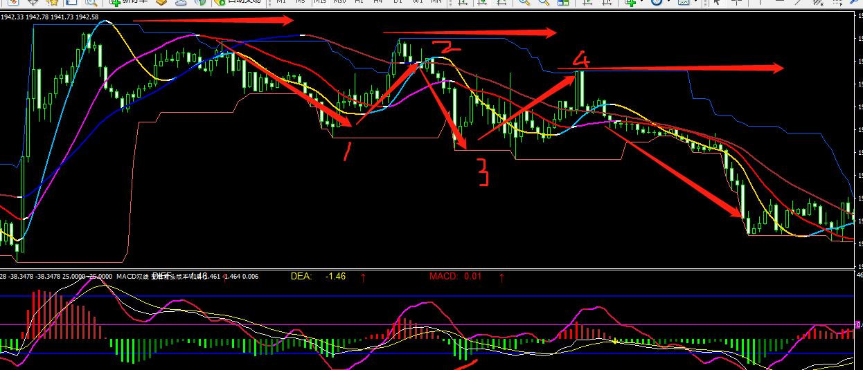Select the vertical line drawing tool
The width and height of the screenshot is (863, 370).
760,2
